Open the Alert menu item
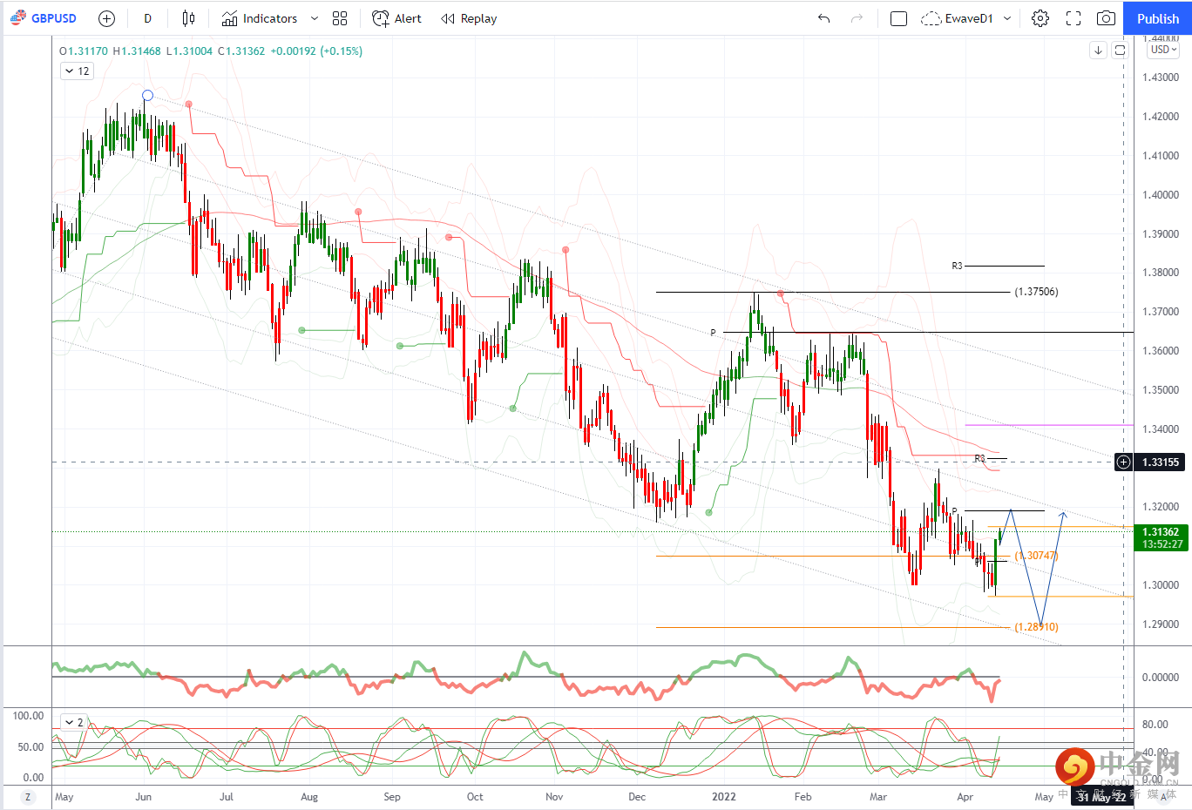The width and height of the screenshot is (1192, 810). (x=396, y=18)
